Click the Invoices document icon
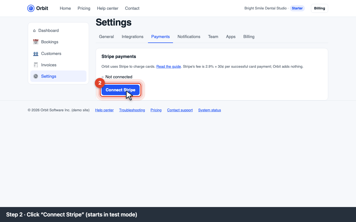 36,65
